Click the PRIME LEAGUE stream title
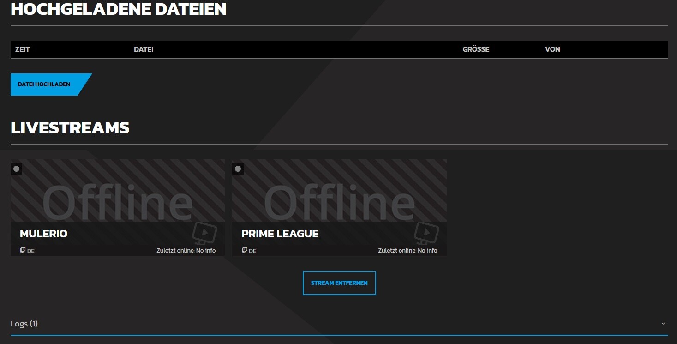 click(x=280, y=234)
